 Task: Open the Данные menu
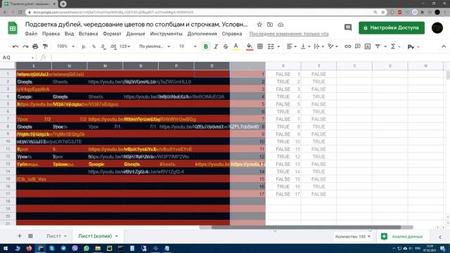point(136,34)
